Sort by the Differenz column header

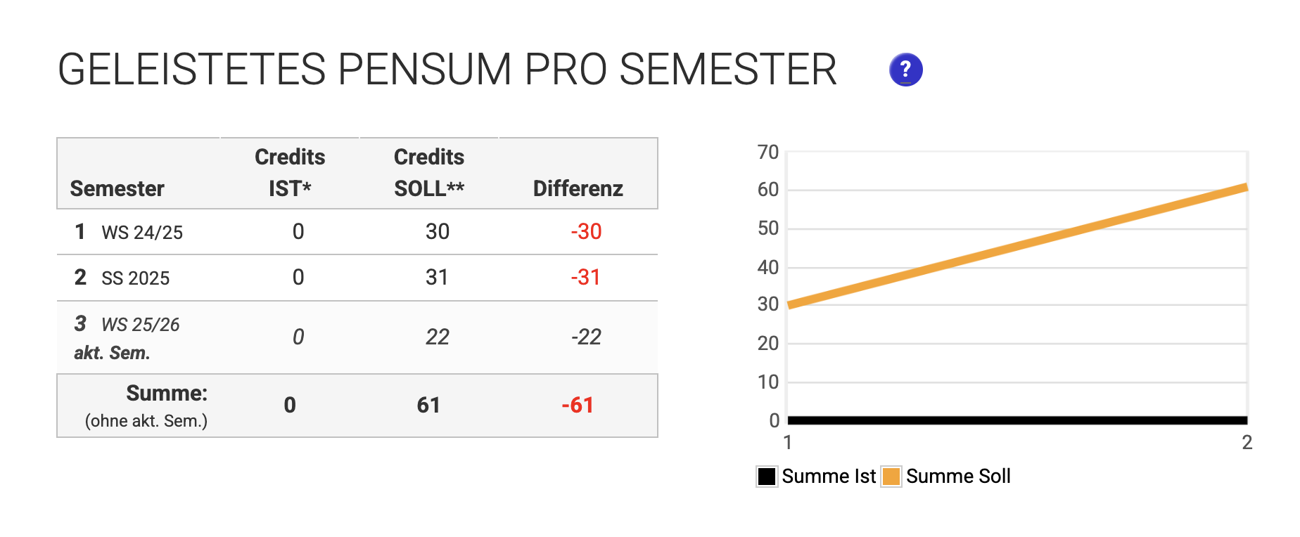click(x=577, y=188)
